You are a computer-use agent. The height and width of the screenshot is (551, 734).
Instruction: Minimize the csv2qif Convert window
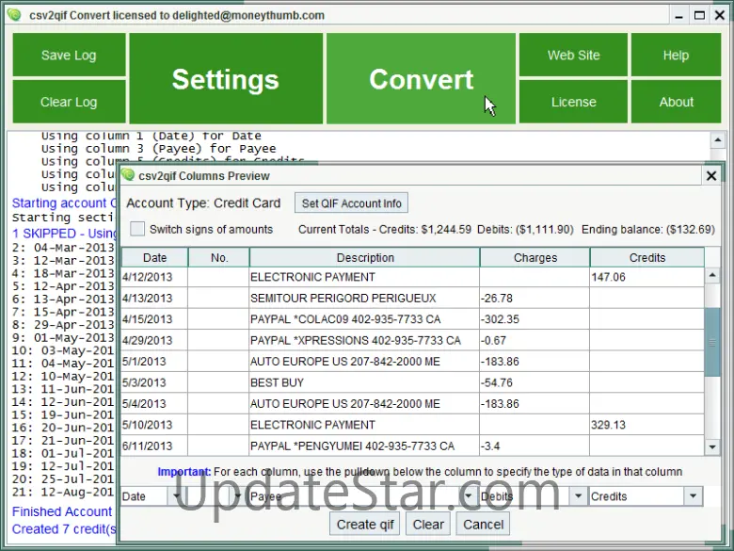pos(678,15)
